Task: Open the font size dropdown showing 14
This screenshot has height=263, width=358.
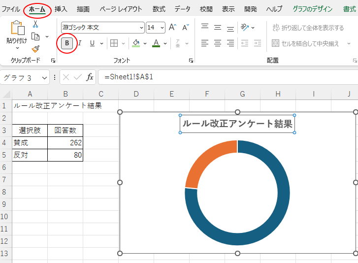Action: [162, 28]
